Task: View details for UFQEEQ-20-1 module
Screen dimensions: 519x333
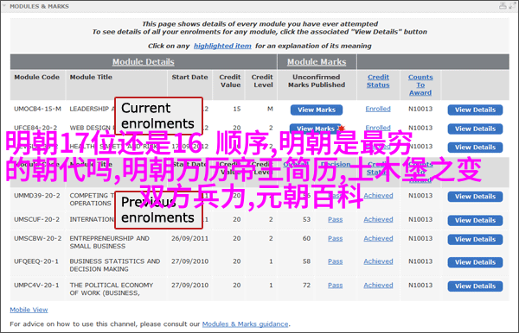Action: pos(475,262)
